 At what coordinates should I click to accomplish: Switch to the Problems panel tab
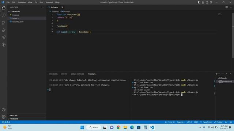(x=53, y=74)
